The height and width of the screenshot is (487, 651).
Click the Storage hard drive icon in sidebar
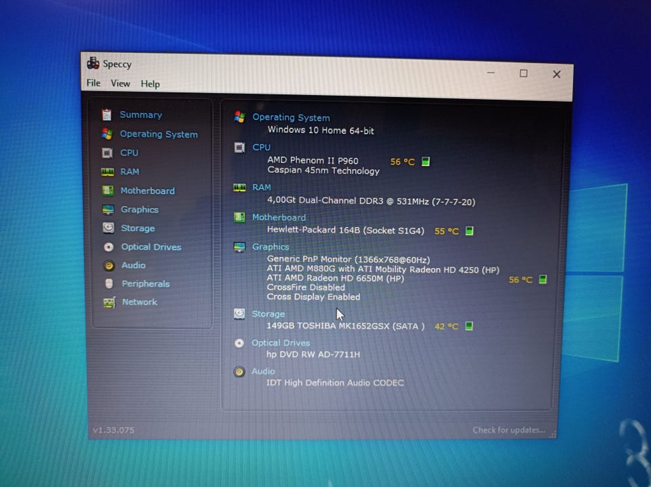pyautogui.click(x=108, y=227)
